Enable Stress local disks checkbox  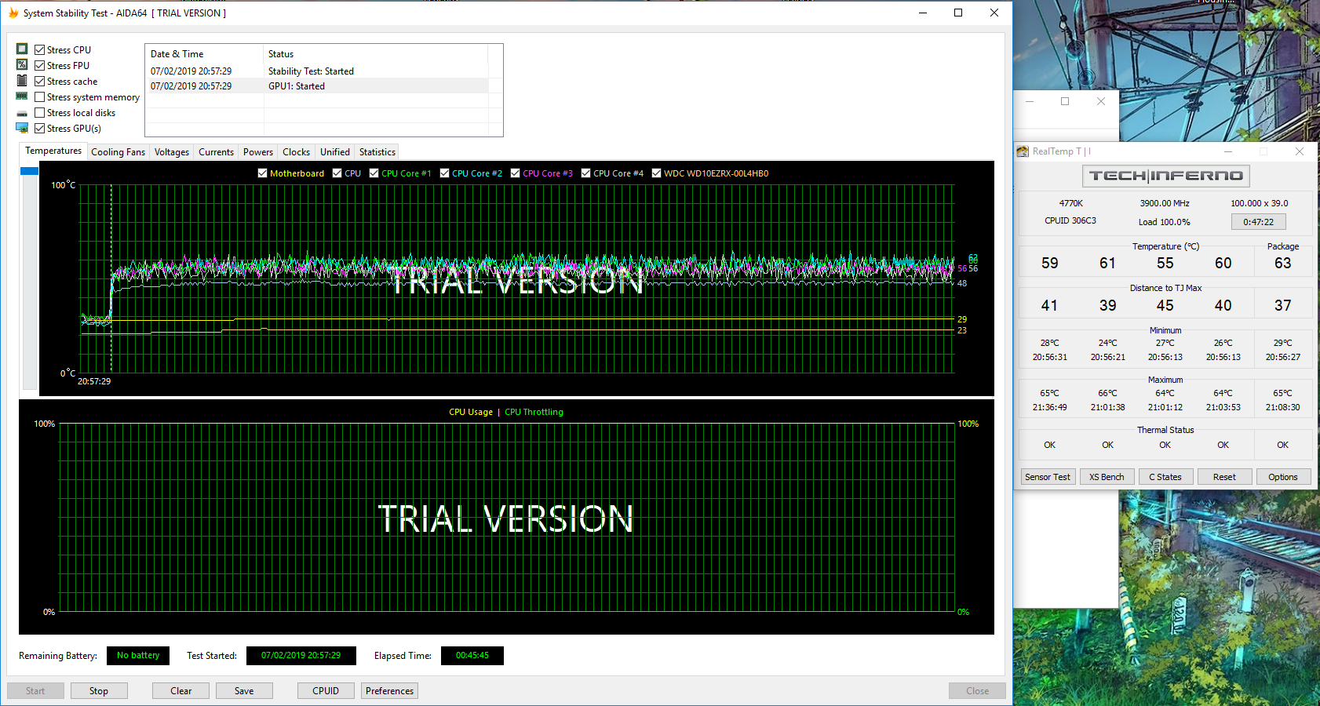tap(39, 113)
